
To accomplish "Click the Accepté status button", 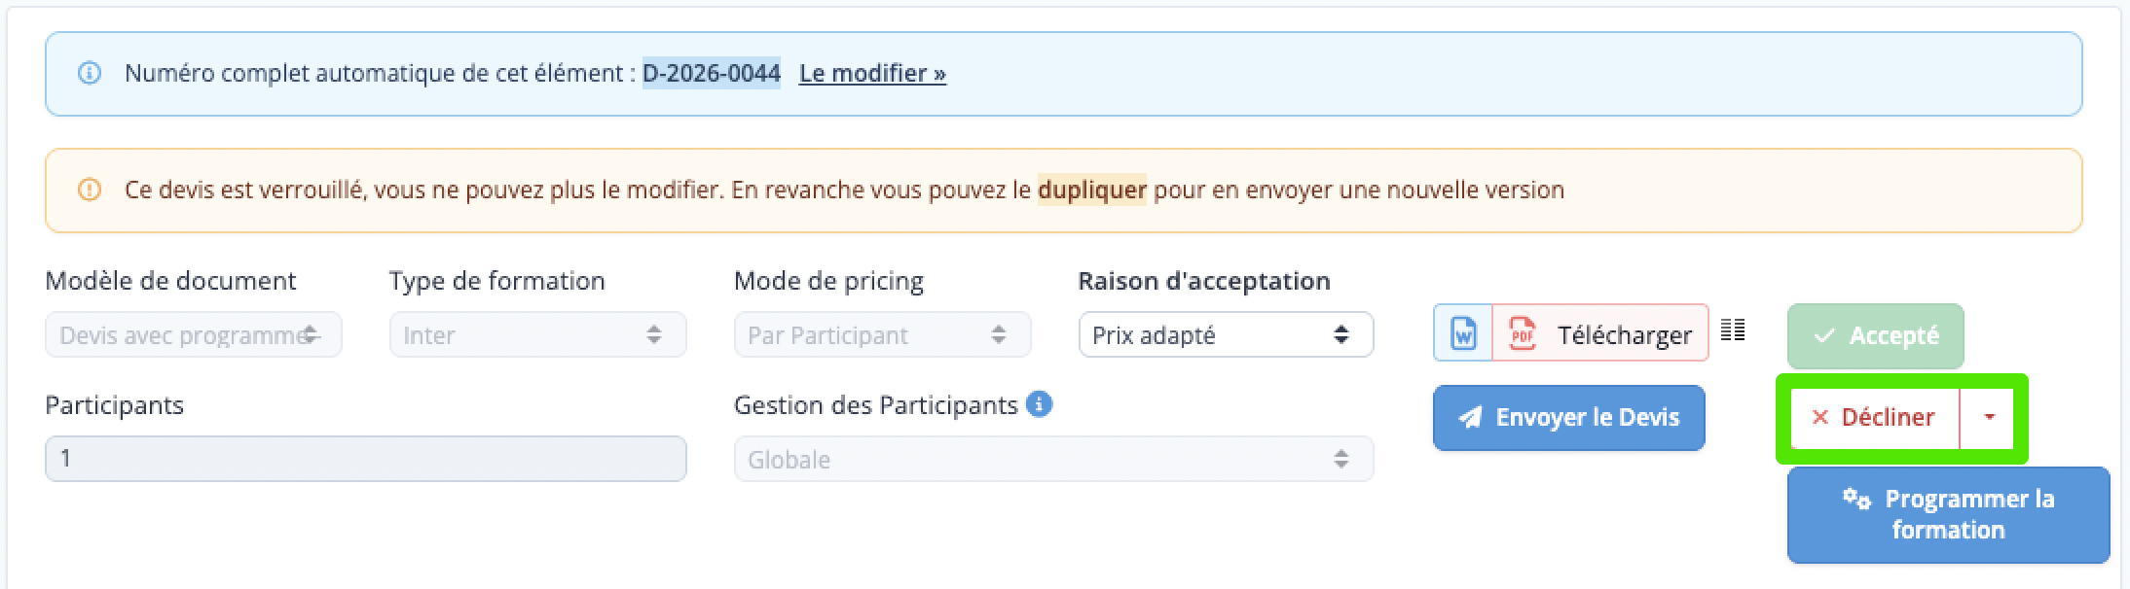I will pyautogui.click(x=1875, y=335).
